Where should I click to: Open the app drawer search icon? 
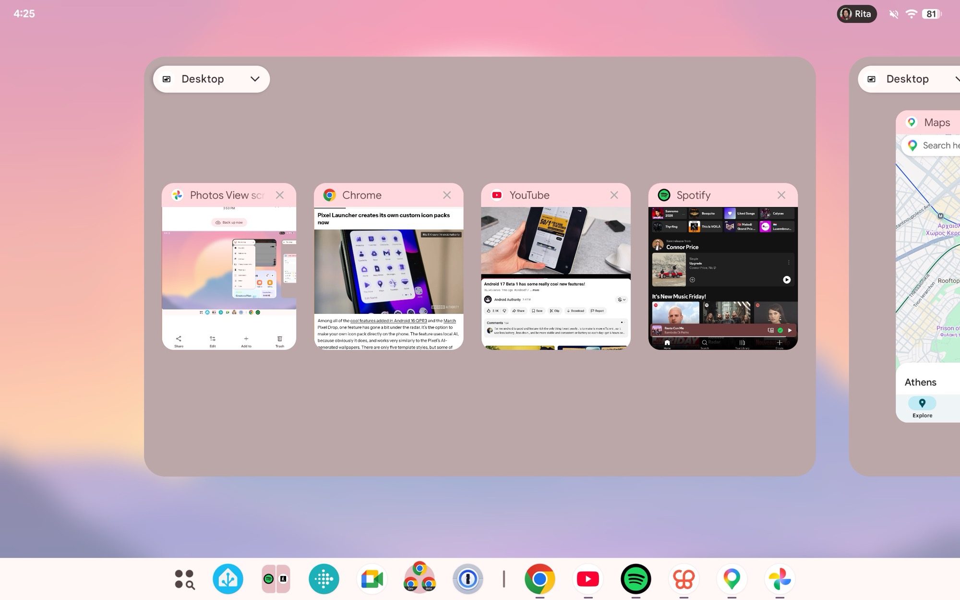pyautogui.click(x=185, y=579)
